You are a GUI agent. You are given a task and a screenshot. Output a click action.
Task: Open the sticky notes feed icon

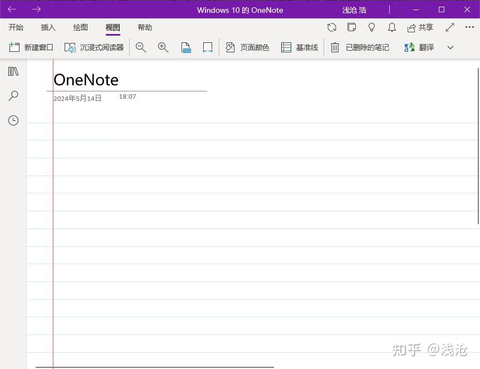click(x=351, y=27)
